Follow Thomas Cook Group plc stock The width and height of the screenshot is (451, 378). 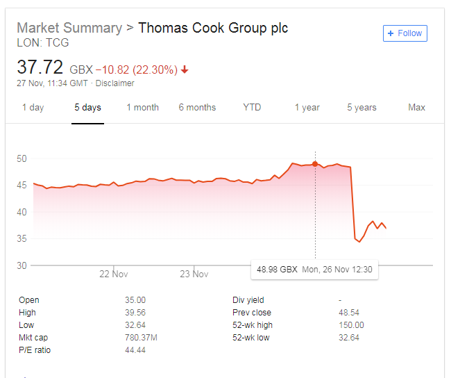click(x=405, y=33)
